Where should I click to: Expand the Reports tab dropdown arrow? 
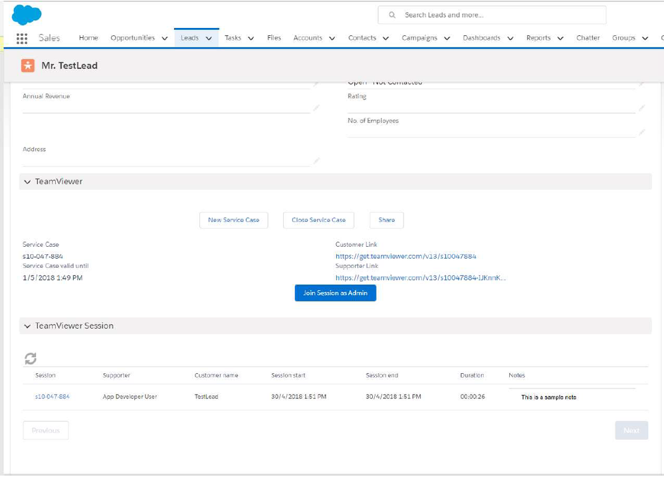[x=560, y=38]
